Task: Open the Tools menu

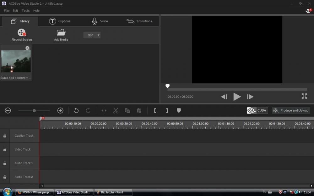Action: 26,11
